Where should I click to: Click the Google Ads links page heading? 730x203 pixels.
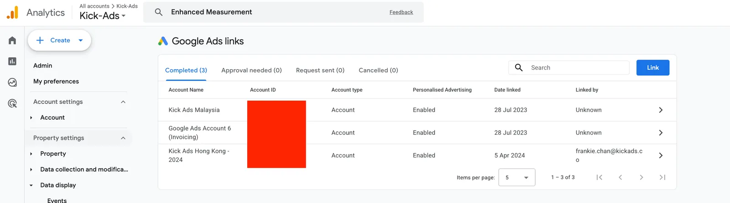208,41
